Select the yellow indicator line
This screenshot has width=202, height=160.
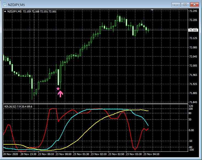click(x=91, y=129)
